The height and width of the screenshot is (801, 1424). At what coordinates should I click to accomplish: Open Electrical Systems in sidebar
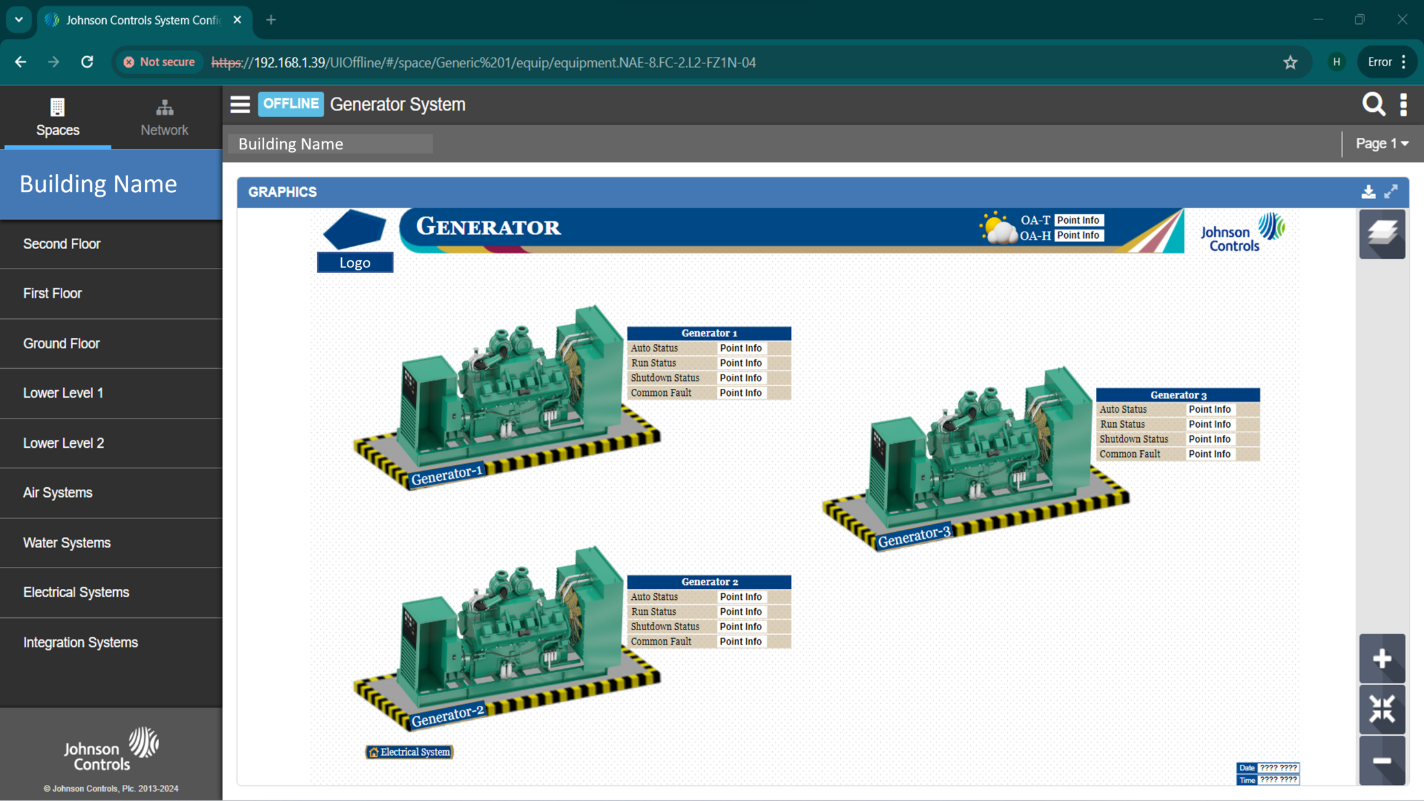(x=76, y=592)
